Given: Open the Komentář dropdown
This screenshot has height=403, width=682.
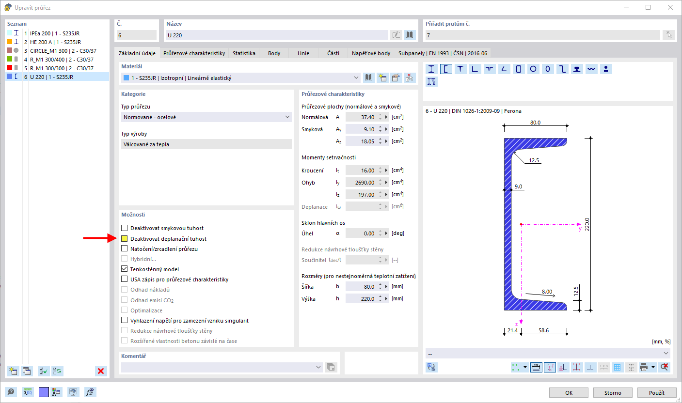Looking at the screenshot, I should [x=318, y=367].
